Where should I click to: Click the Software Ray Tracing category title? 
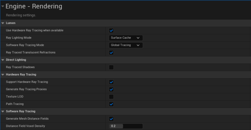[x=21, y=111]
